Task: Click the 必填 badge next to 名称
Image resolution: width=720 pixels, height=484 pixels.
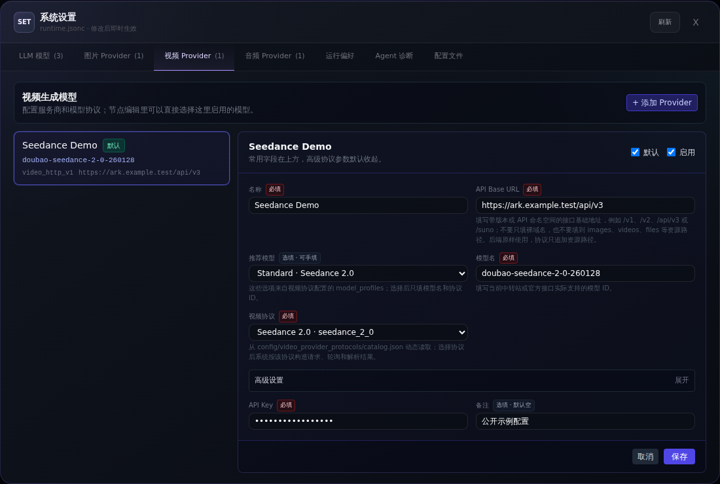Action: click(x=275, y=190)
